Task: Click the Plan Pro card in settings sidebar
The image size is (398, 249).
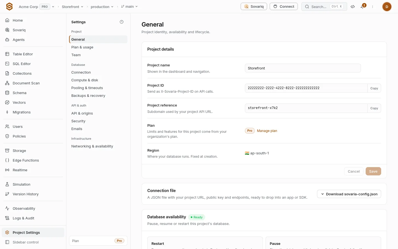Action: (98, 241)
